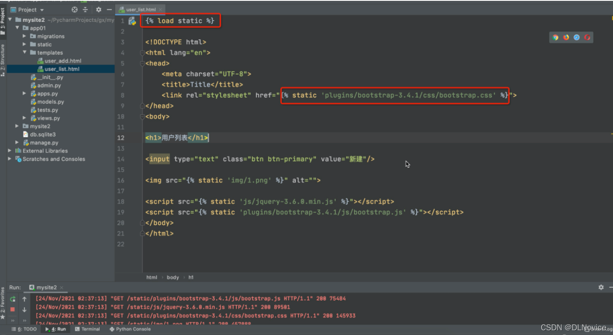The height and width of the screenshot is (335, 613).
Task: Click 'h1' in the breadcrumb bar
Action: [191, 277]
